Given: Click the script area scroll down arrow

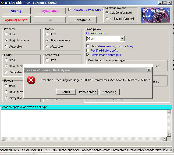Looking at the screenshot, I should (x=169, y=135).
